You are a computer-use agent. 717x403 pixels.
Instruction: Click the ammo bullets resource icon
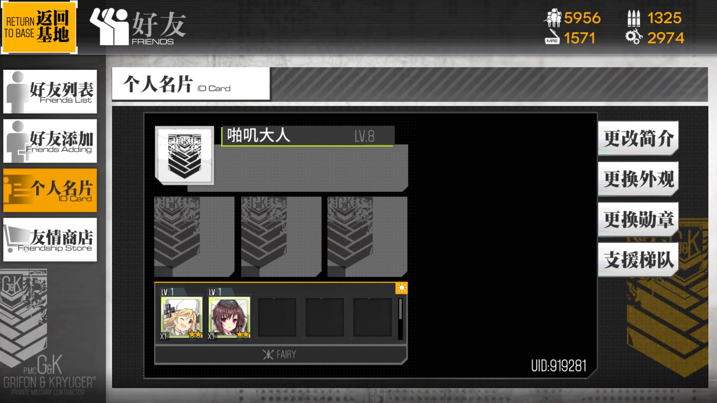(634, 18)
